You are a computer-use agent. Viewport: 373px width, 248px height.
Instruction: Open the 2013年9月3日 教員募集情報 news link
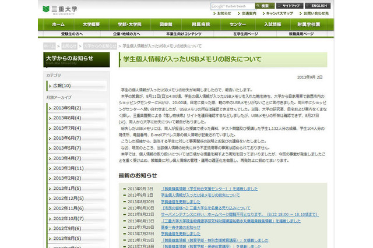click(x=209, y=189)
